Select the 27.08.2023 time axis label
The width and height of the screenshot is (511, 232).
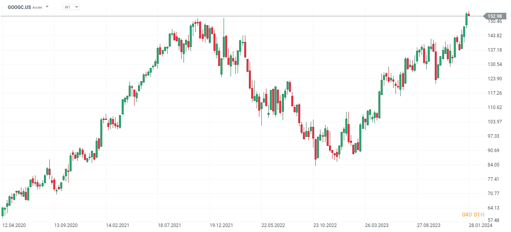429,225
